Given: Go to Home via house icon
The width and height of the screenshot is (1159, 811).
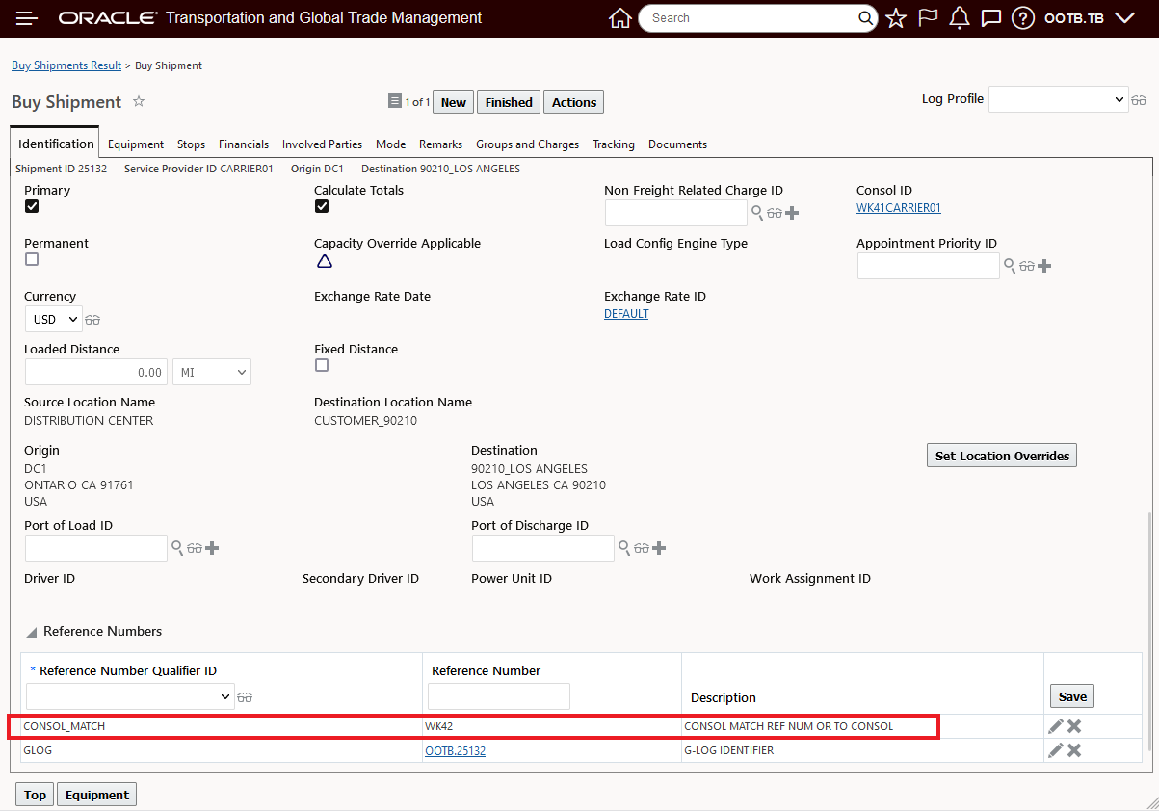Looking at the screenshot, I should coord(620,18).
